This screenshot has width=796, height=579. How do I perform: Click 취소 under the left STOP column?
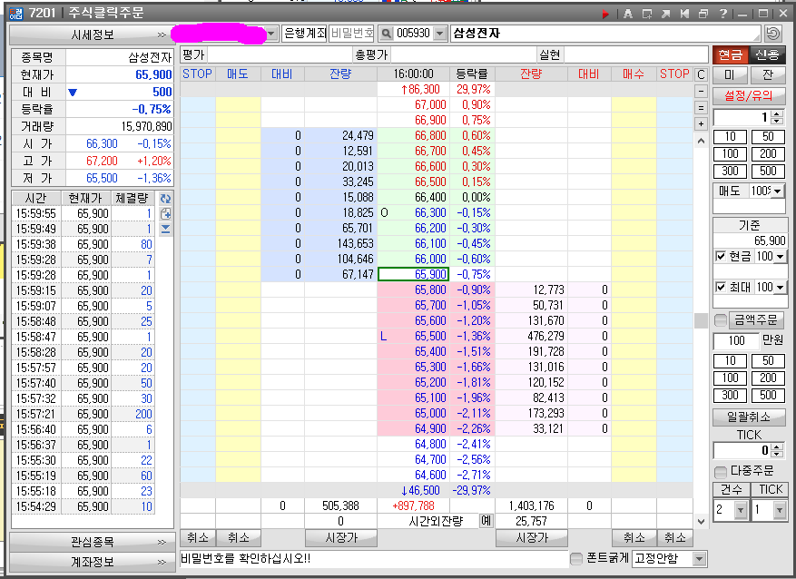click(198, 538)
